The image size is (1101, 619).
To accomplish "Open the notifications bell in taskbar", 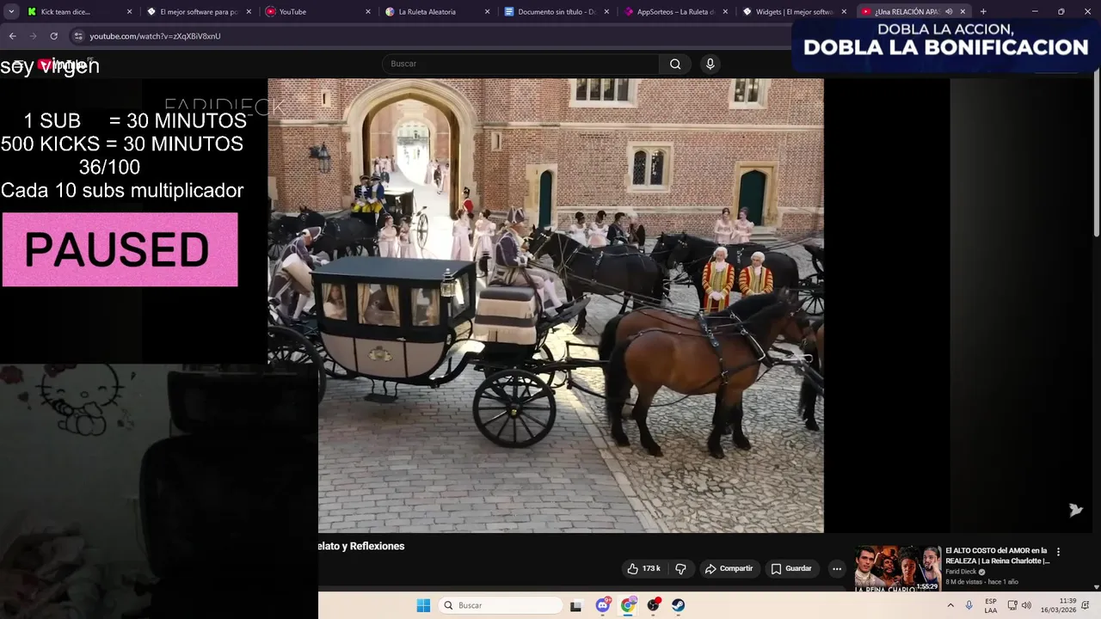I will tap(1085, 605).
